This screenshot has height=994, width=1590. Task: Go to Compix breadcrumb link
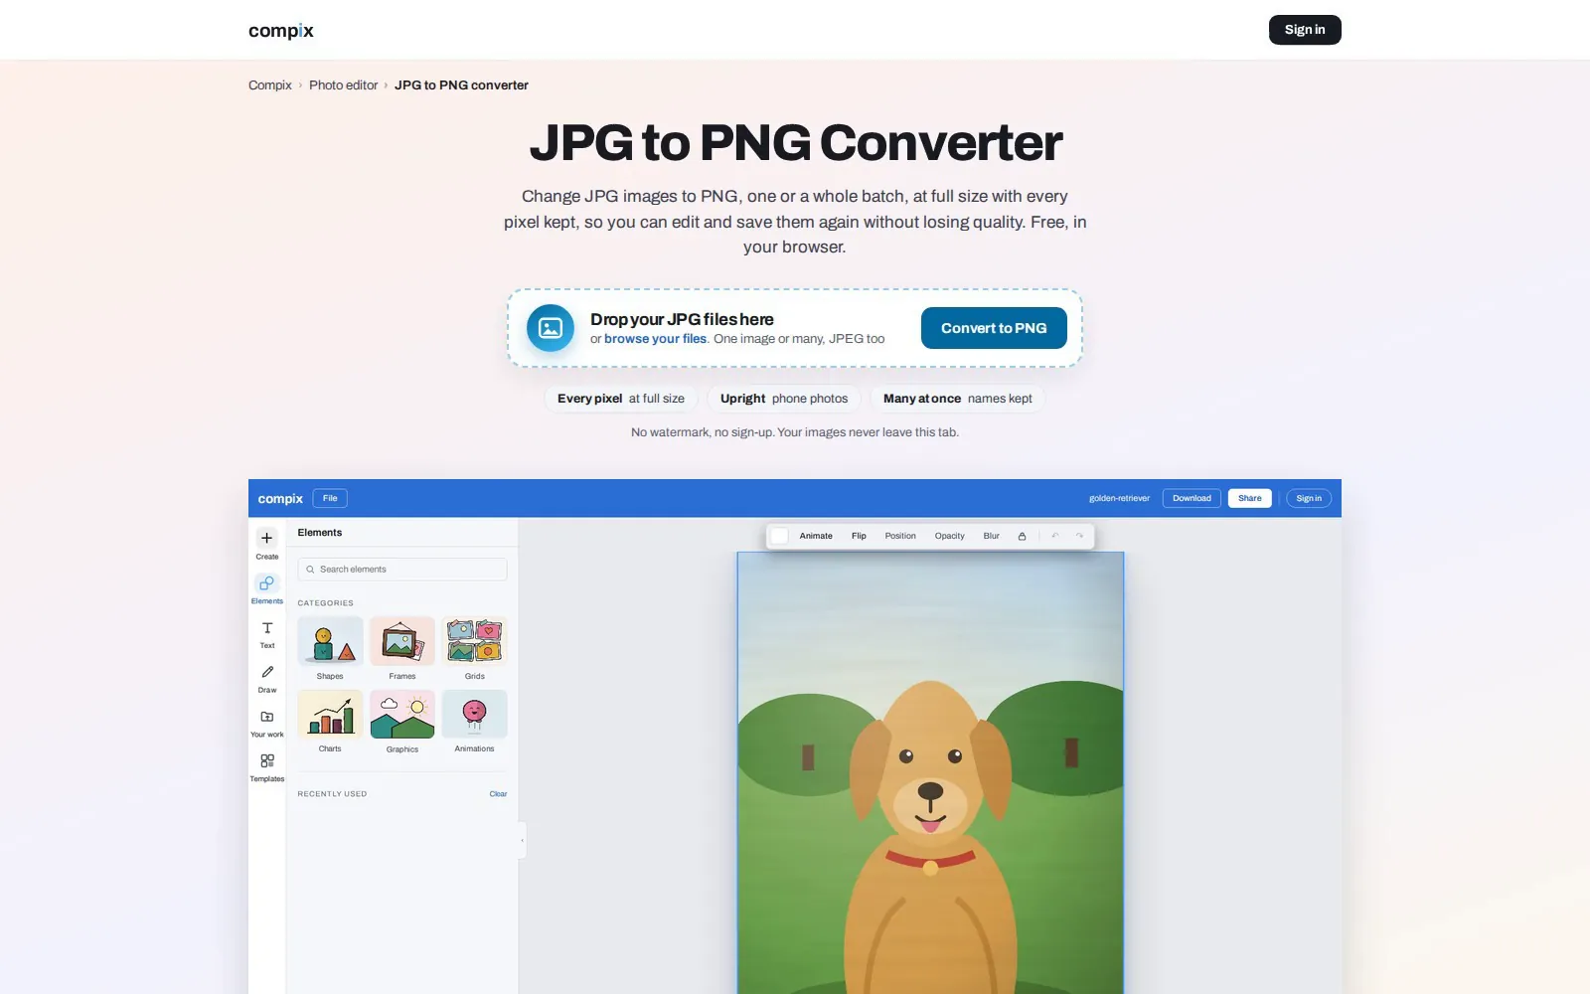270,85
